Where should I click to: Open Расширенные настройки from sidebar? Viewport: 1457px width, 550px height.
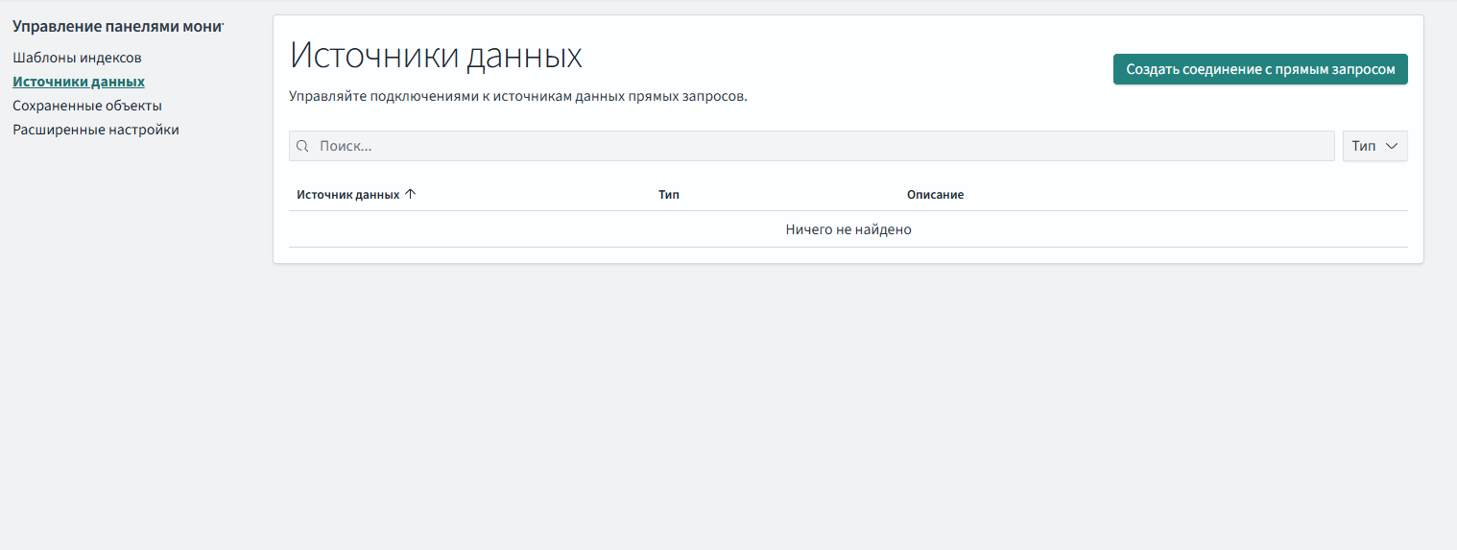tap(96, 130)
